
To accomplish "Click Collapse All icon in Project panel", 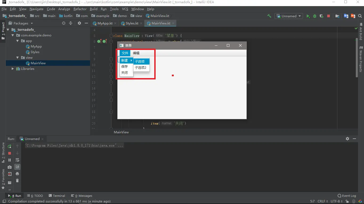I will coord(71,23).
